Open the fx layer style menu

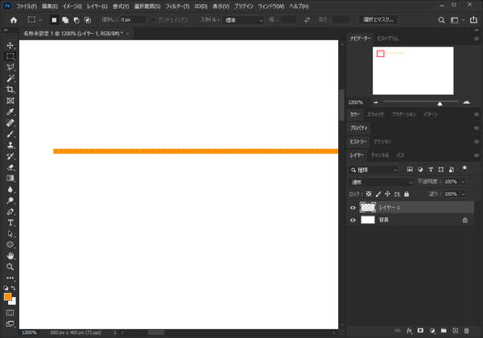409,331
